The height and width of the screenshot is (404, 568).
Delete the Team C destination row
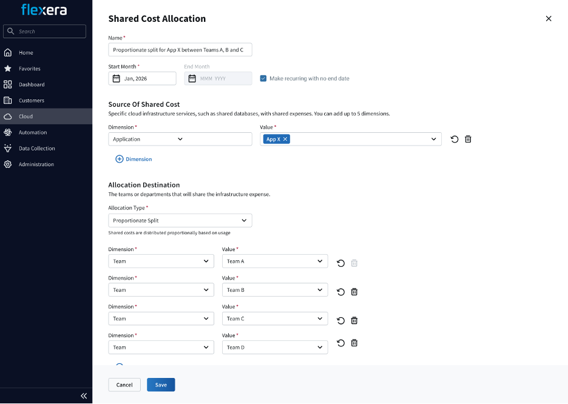354,320
